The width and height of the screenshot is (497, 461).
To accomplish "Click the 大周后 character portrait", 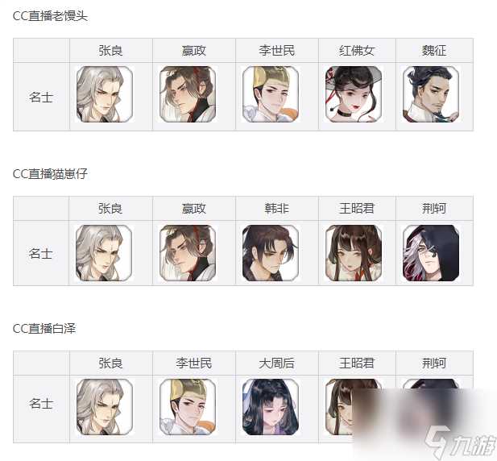I will pos(271,407).
